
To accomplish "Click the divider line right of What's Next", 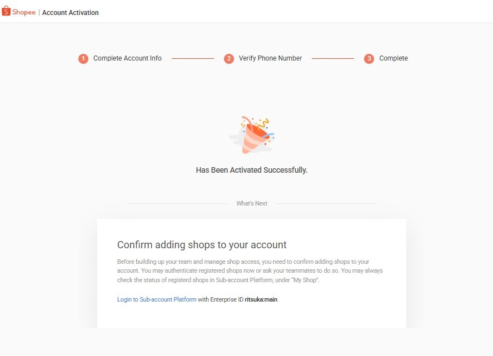I will click(x=326, y=203).
